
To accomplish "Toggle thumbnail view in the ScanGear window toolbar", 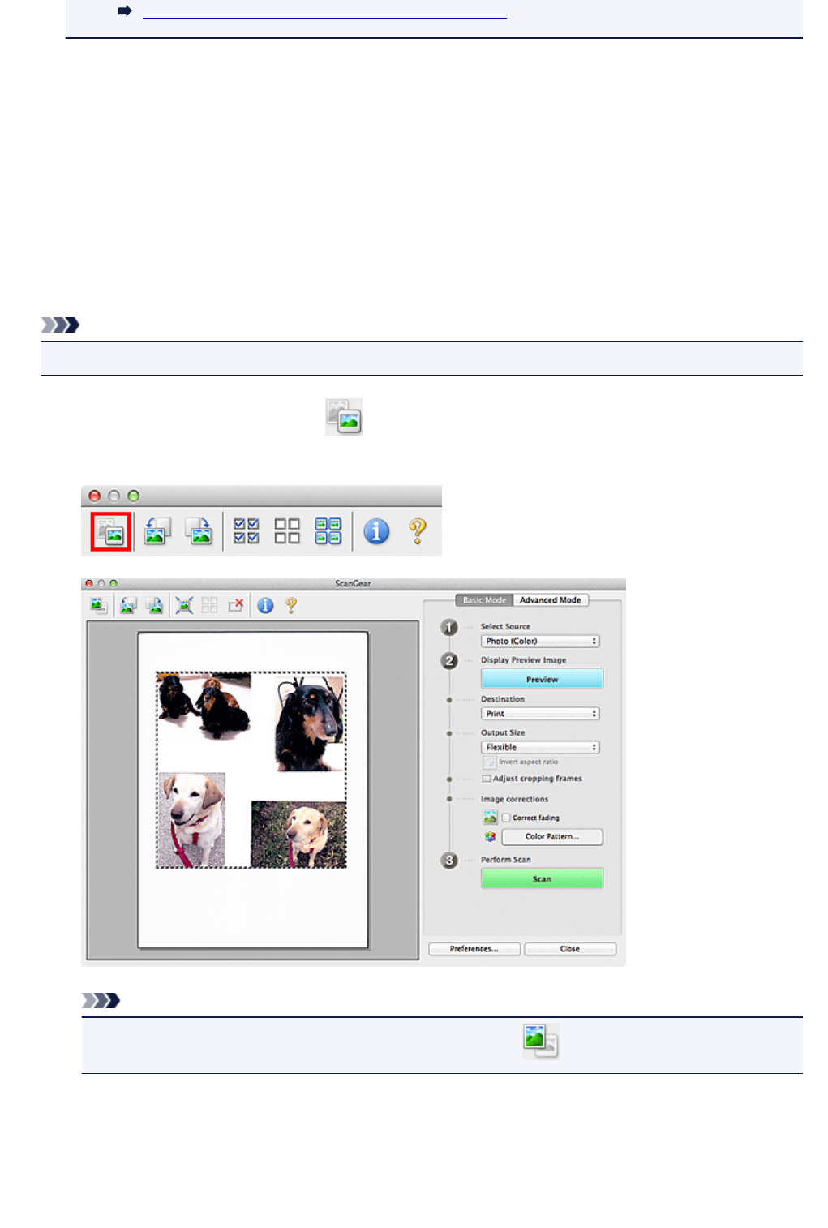I will [98, 605].
